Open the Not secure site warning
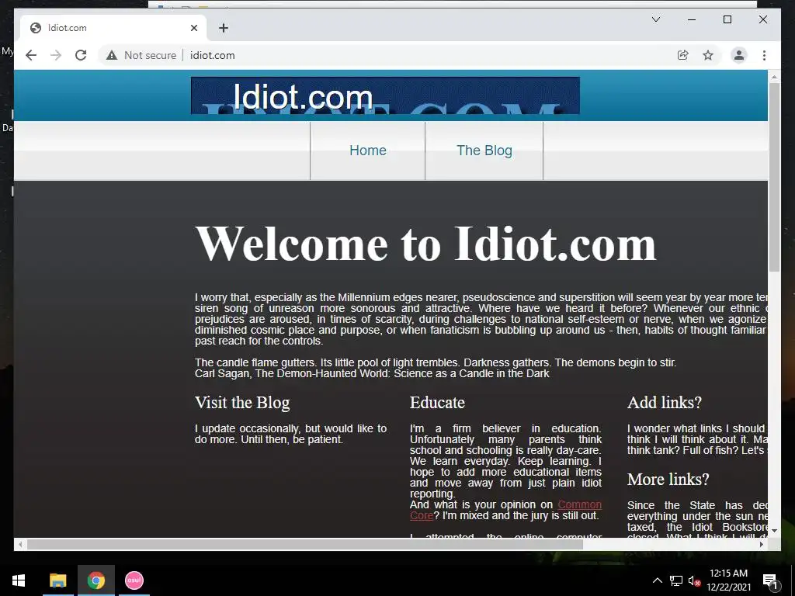The width and height of the screenshot is (795, 596). (x=141, y=55)
